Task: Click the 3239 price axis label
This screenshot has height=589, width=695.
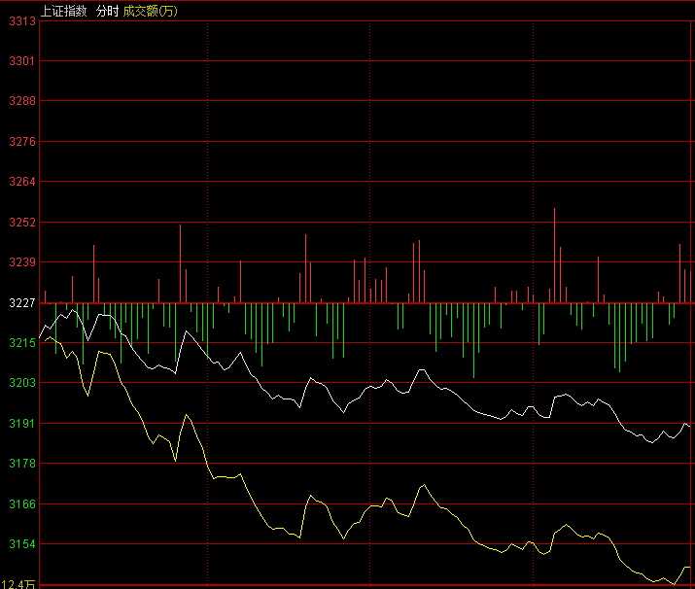Action: [22, 262]
